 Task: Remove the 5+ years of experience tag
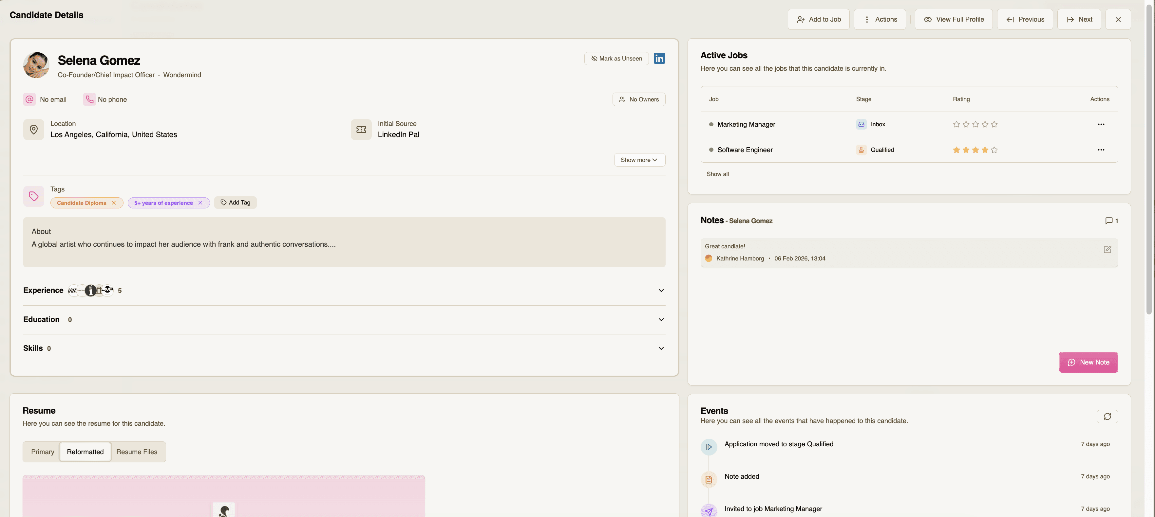pyautogui.click(x=200, y=203)
